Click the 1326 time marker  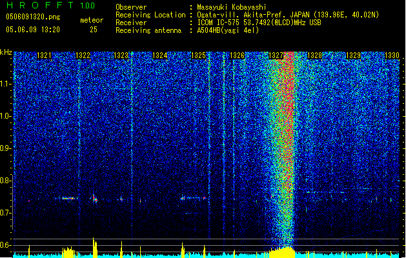[x=237, y=55]
